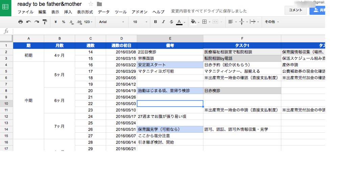
Task: Open the 編集 menu
Action: click(42, 12)
